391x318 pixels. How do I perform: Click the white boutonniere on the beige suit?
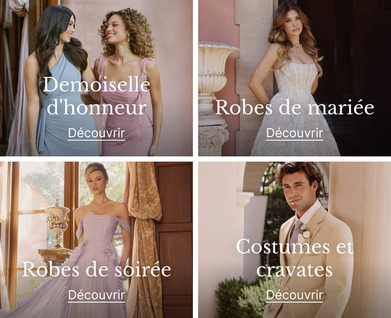304,235
